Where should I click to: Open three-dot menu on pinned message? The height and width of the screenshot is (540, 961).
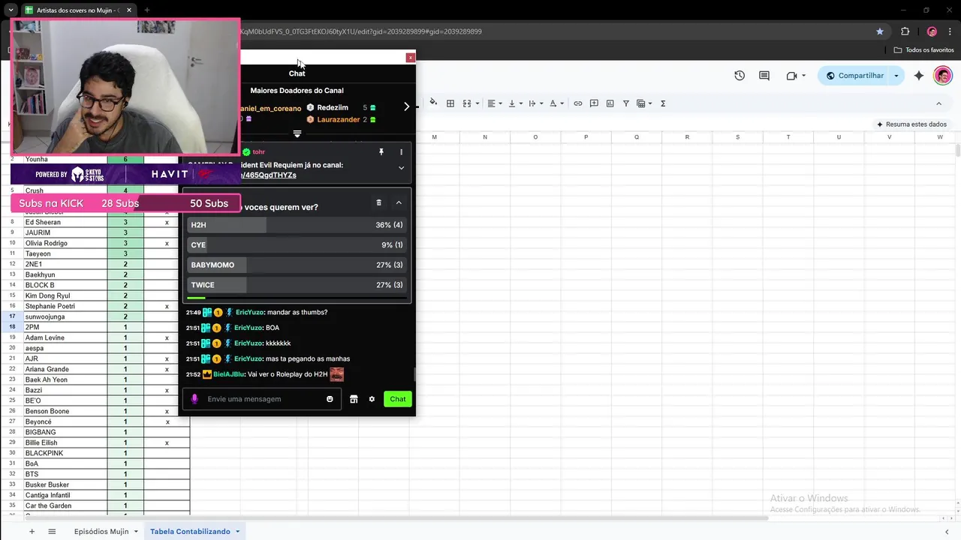click(x=401, y=152)
